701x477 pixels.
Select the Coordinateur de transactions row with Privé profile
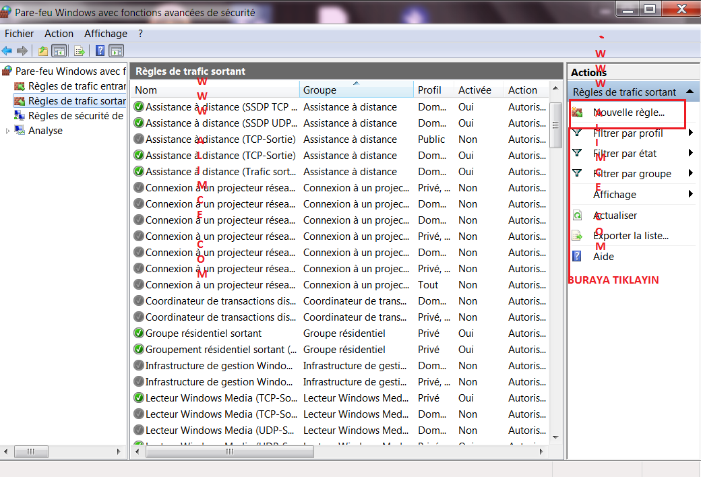click(340, 317)
